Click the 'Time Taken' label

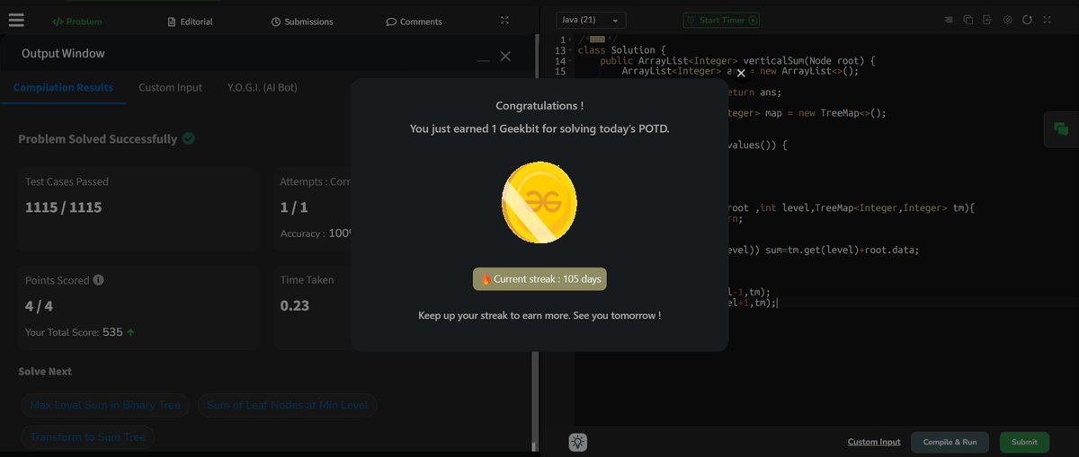[307, 280]
